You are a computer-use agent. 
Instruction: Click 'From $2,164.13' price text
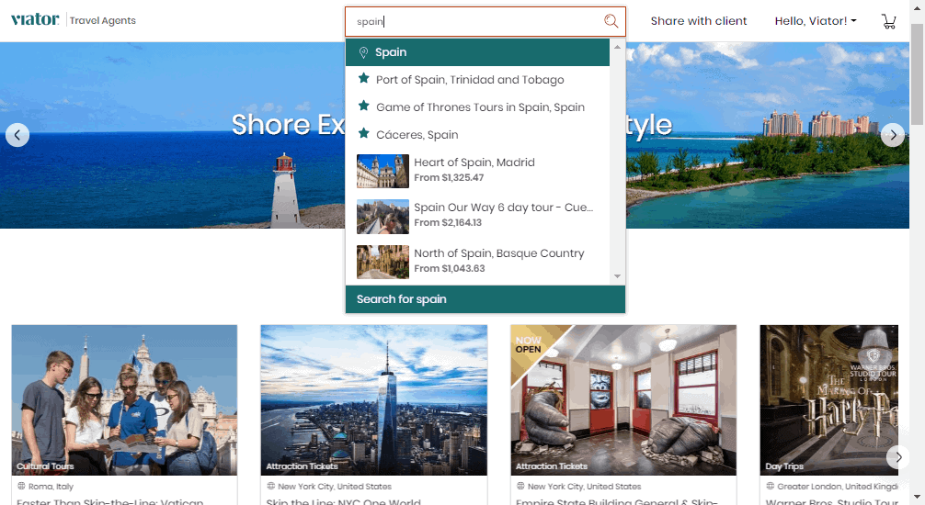tap(448, 223)
